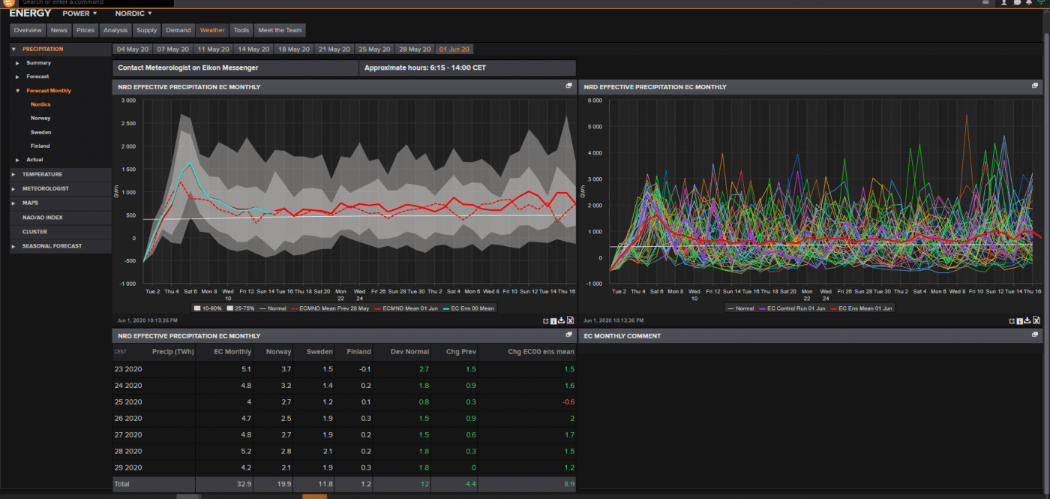This screenshot has height=499, width=1050.
Task: Undock the EC Monthly Comment panel
Action: tap(1036, 335)
